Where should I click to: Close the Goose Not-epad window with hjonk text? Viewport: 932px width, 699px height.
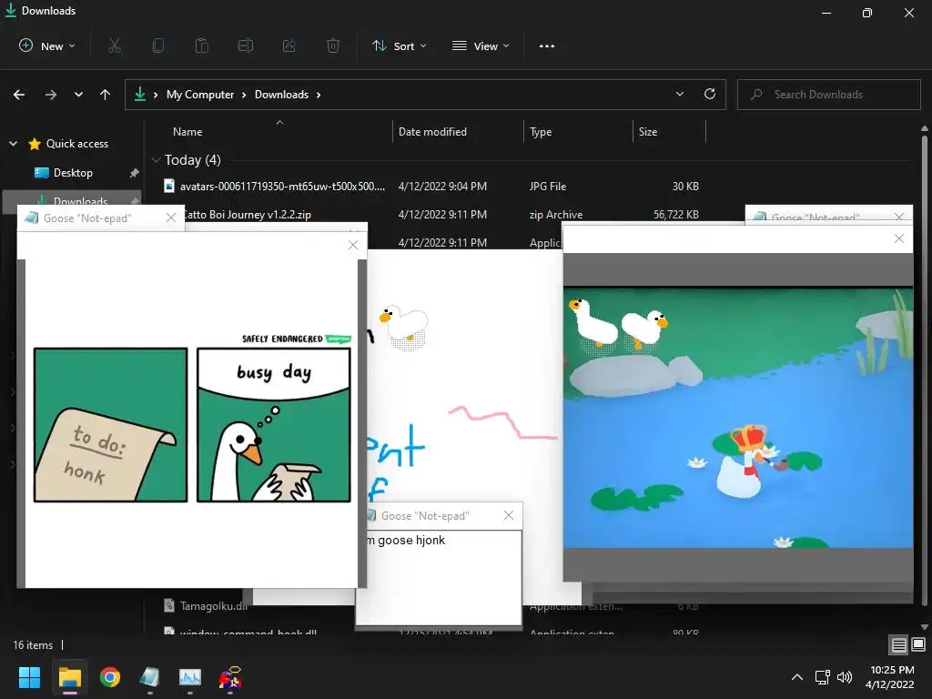pos(508,515)
